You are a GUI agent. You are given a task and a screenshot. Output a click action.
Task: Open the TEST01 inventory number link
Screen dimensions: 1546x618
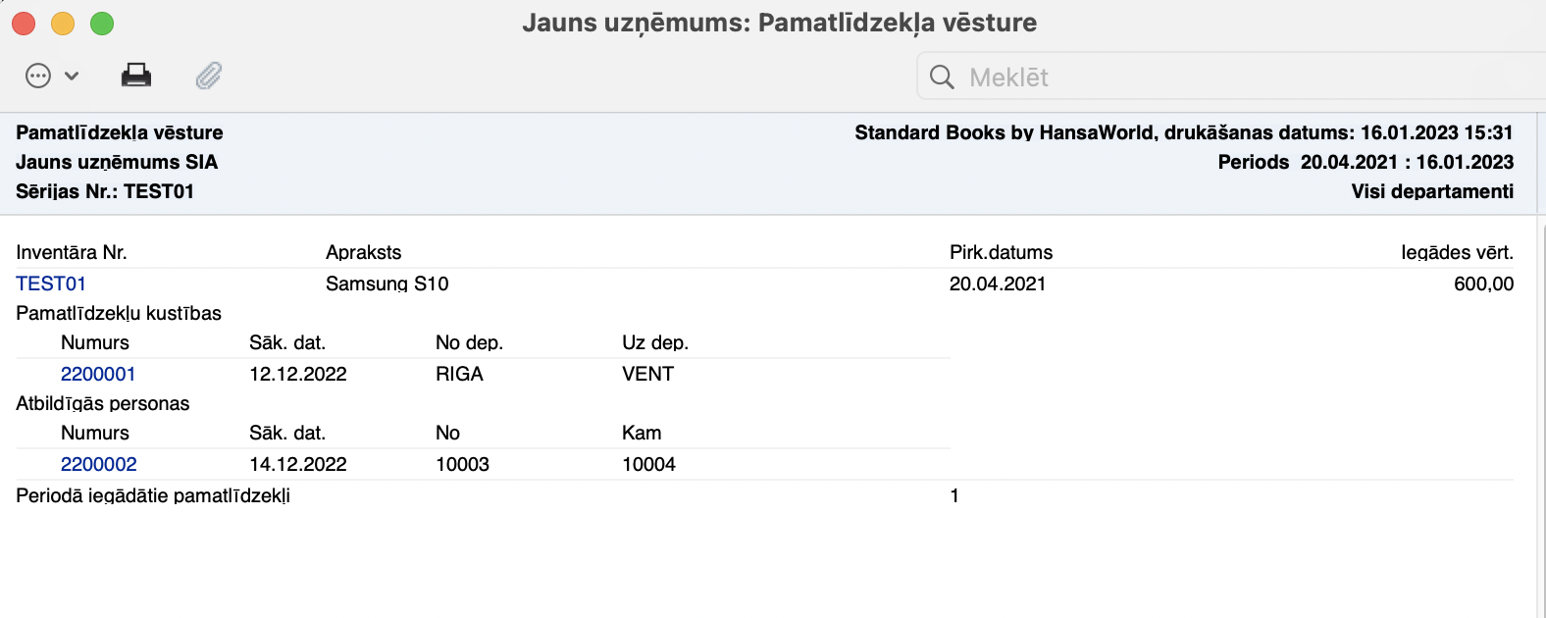[x=51, y=284]
